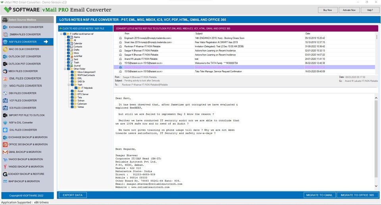Click the MBOX Files Converter icon
381x205 pixels.
5,71
